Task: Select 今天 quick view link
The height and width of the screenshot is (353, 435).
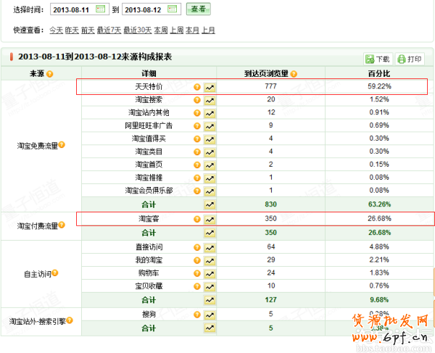Action: tap(57, 30)
